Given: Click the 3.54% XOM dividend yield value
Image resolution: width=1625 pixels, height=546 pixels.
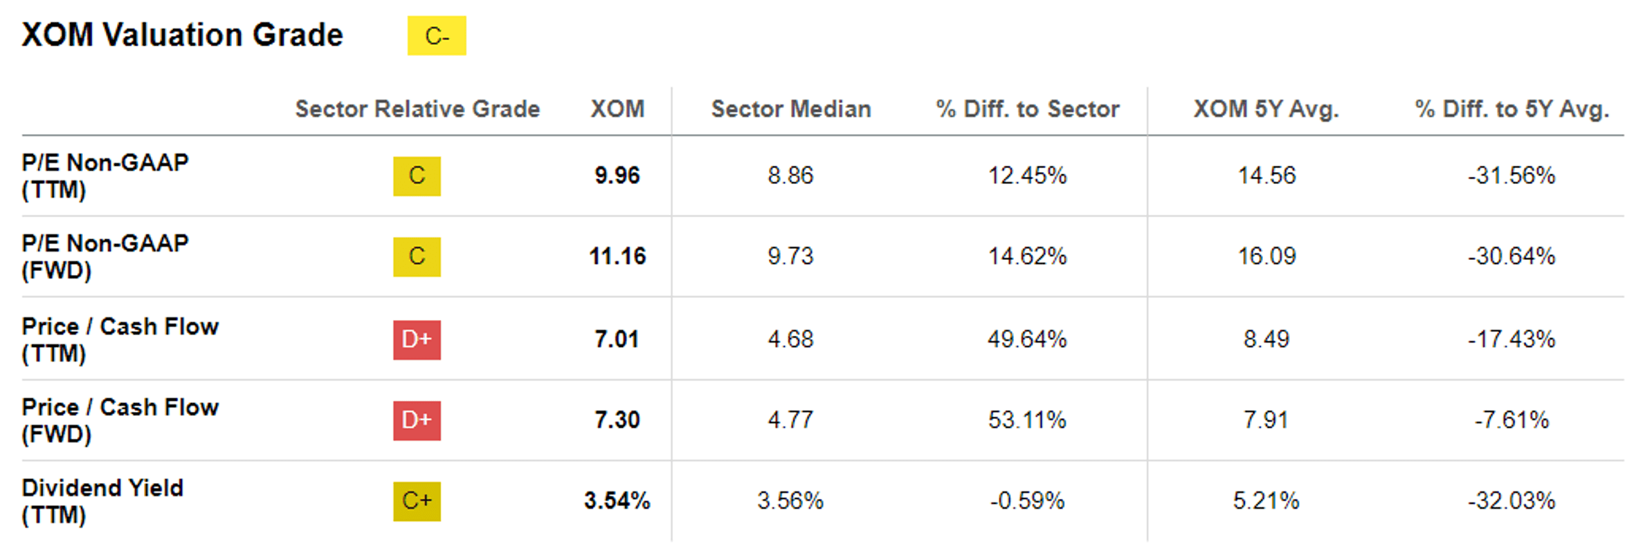Looking at the screenshot, I should [617, 500].
